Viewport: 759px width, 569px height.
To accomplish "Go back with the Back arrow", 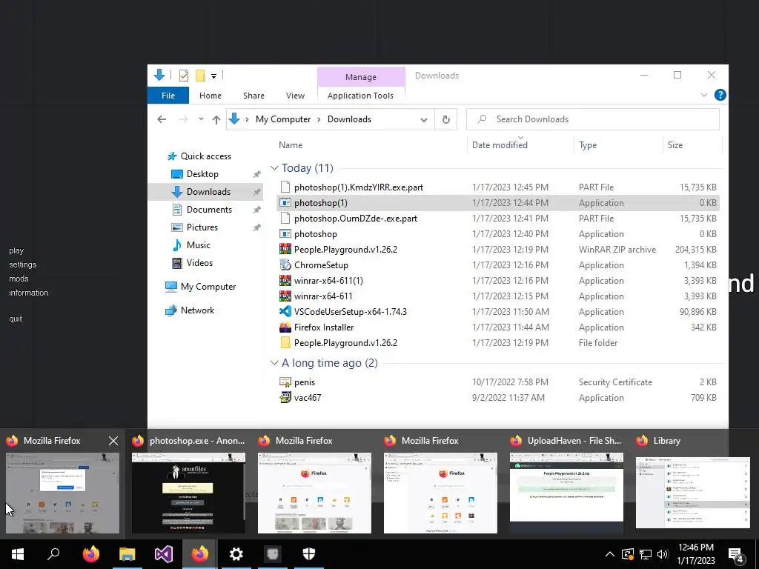I will coord(162,119).
